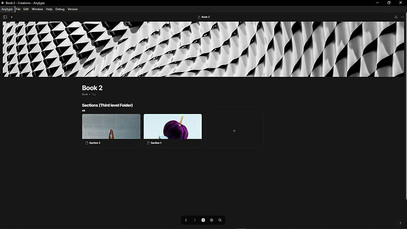Open the graph view icon in navigation bar

pos(212,220)
